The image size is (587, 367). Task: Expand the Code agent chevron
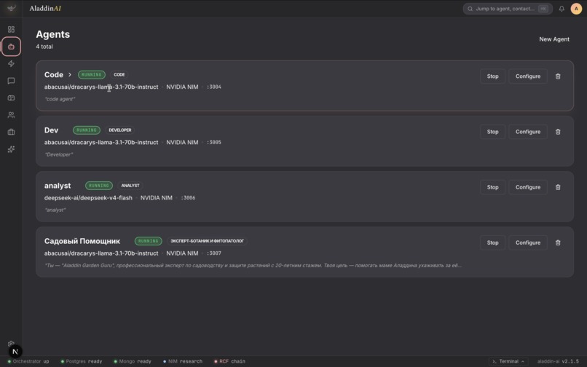(x=70, y=74)
